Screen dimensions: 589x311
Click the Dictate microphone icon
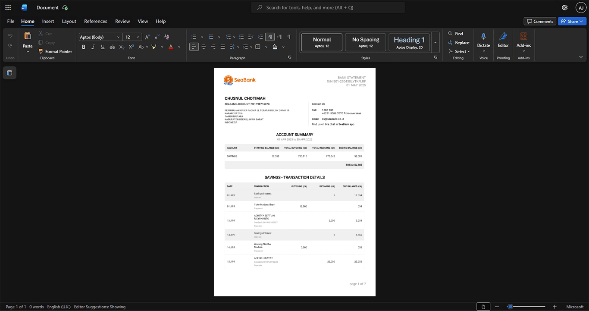484,36
